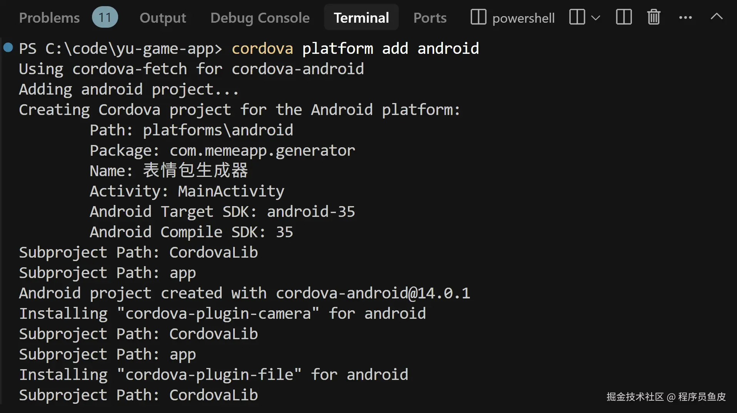
Task: Open the three-dots more actions menu
Action: pyautogui.click(x=685, y=17)
